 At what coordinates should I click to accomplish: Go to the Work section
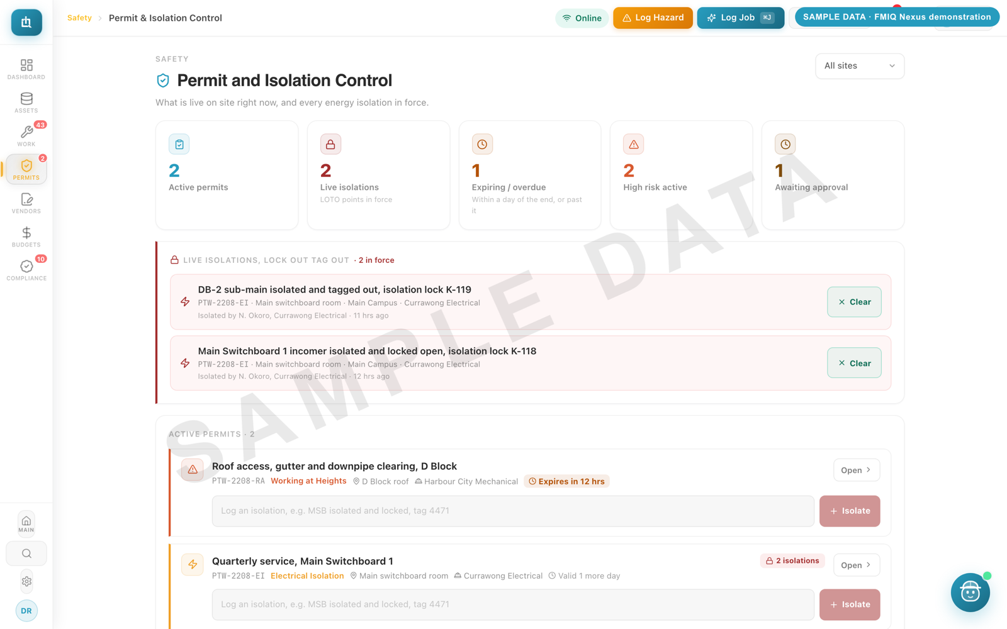26,136
